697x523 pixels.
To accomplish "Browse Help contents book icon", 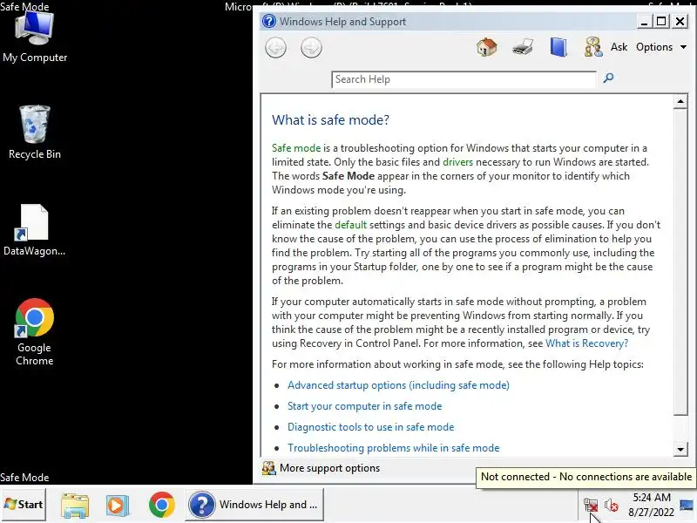I will [x=558, y=47].
